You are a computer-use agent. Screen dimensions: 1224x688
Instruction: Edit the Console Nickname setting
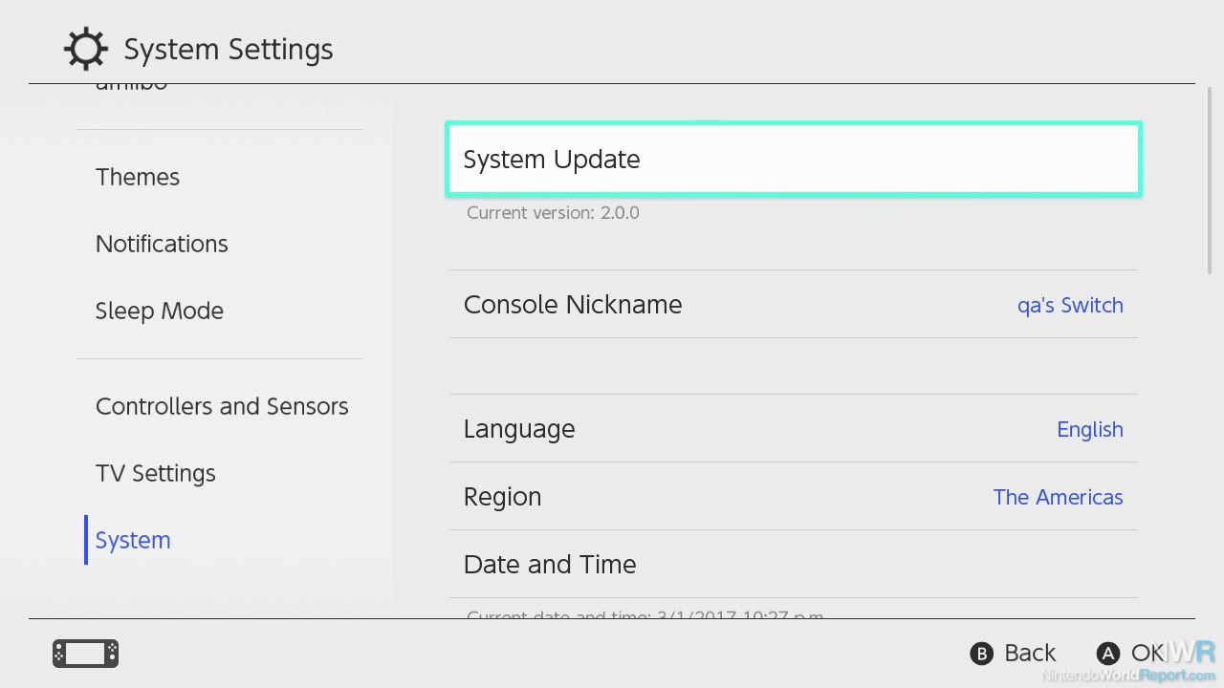click(794, 305)
